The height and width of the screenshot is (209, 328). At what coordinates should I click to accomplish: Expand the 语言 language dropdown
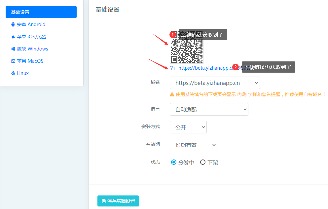[x=209, y=109]
